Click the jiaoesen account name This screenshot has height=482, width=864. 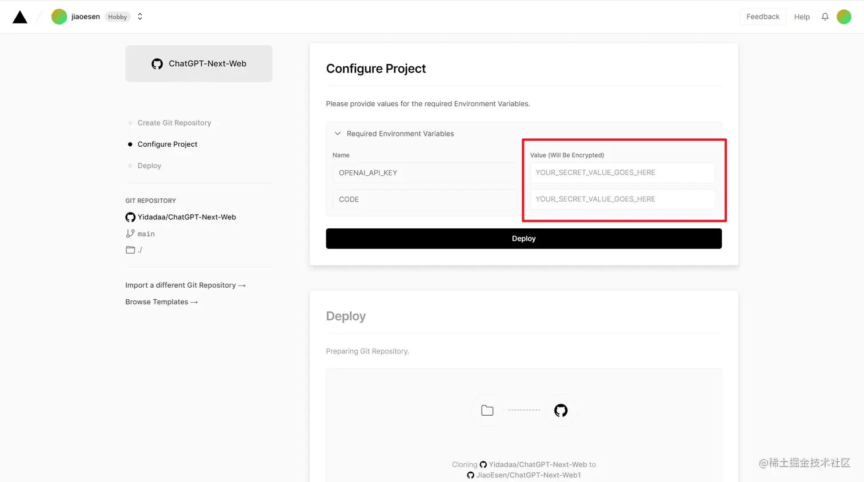86,17
